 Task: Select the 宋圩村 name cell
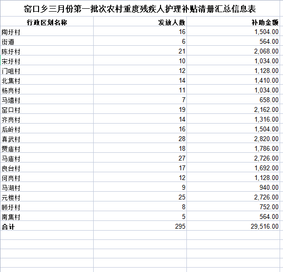pyautogui.click(x=47, y=60)
